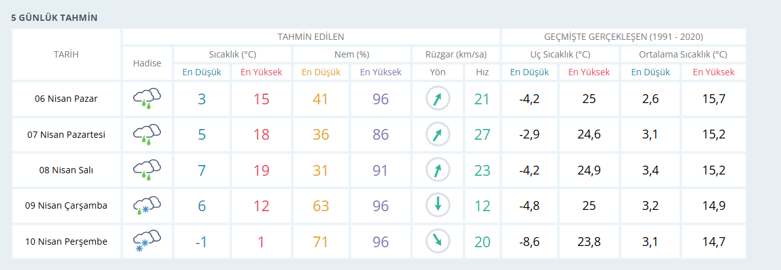Click the Ortalama Sıcaklık (°C) header
This screenshot has width=781, height=270.
coord(683,54)
